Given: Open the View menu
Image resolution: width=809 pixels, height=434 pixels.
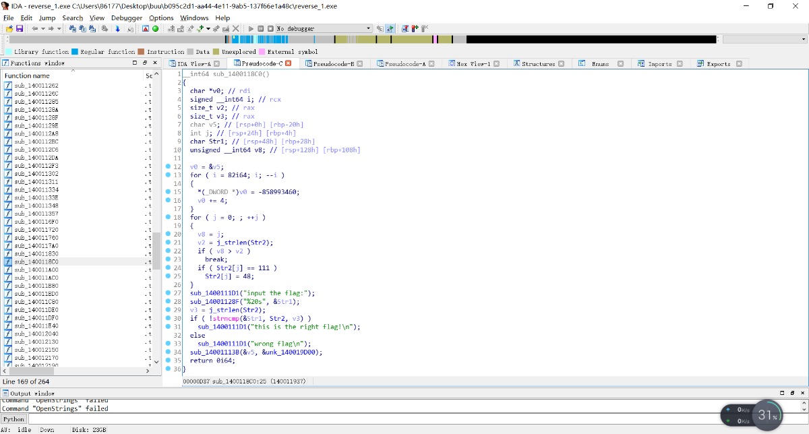Looking at the screenshot, I should pyautogui.click(x=97, y=18).
